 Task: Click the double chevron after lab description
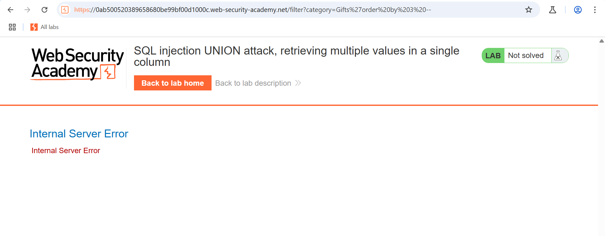pos(298,83)
